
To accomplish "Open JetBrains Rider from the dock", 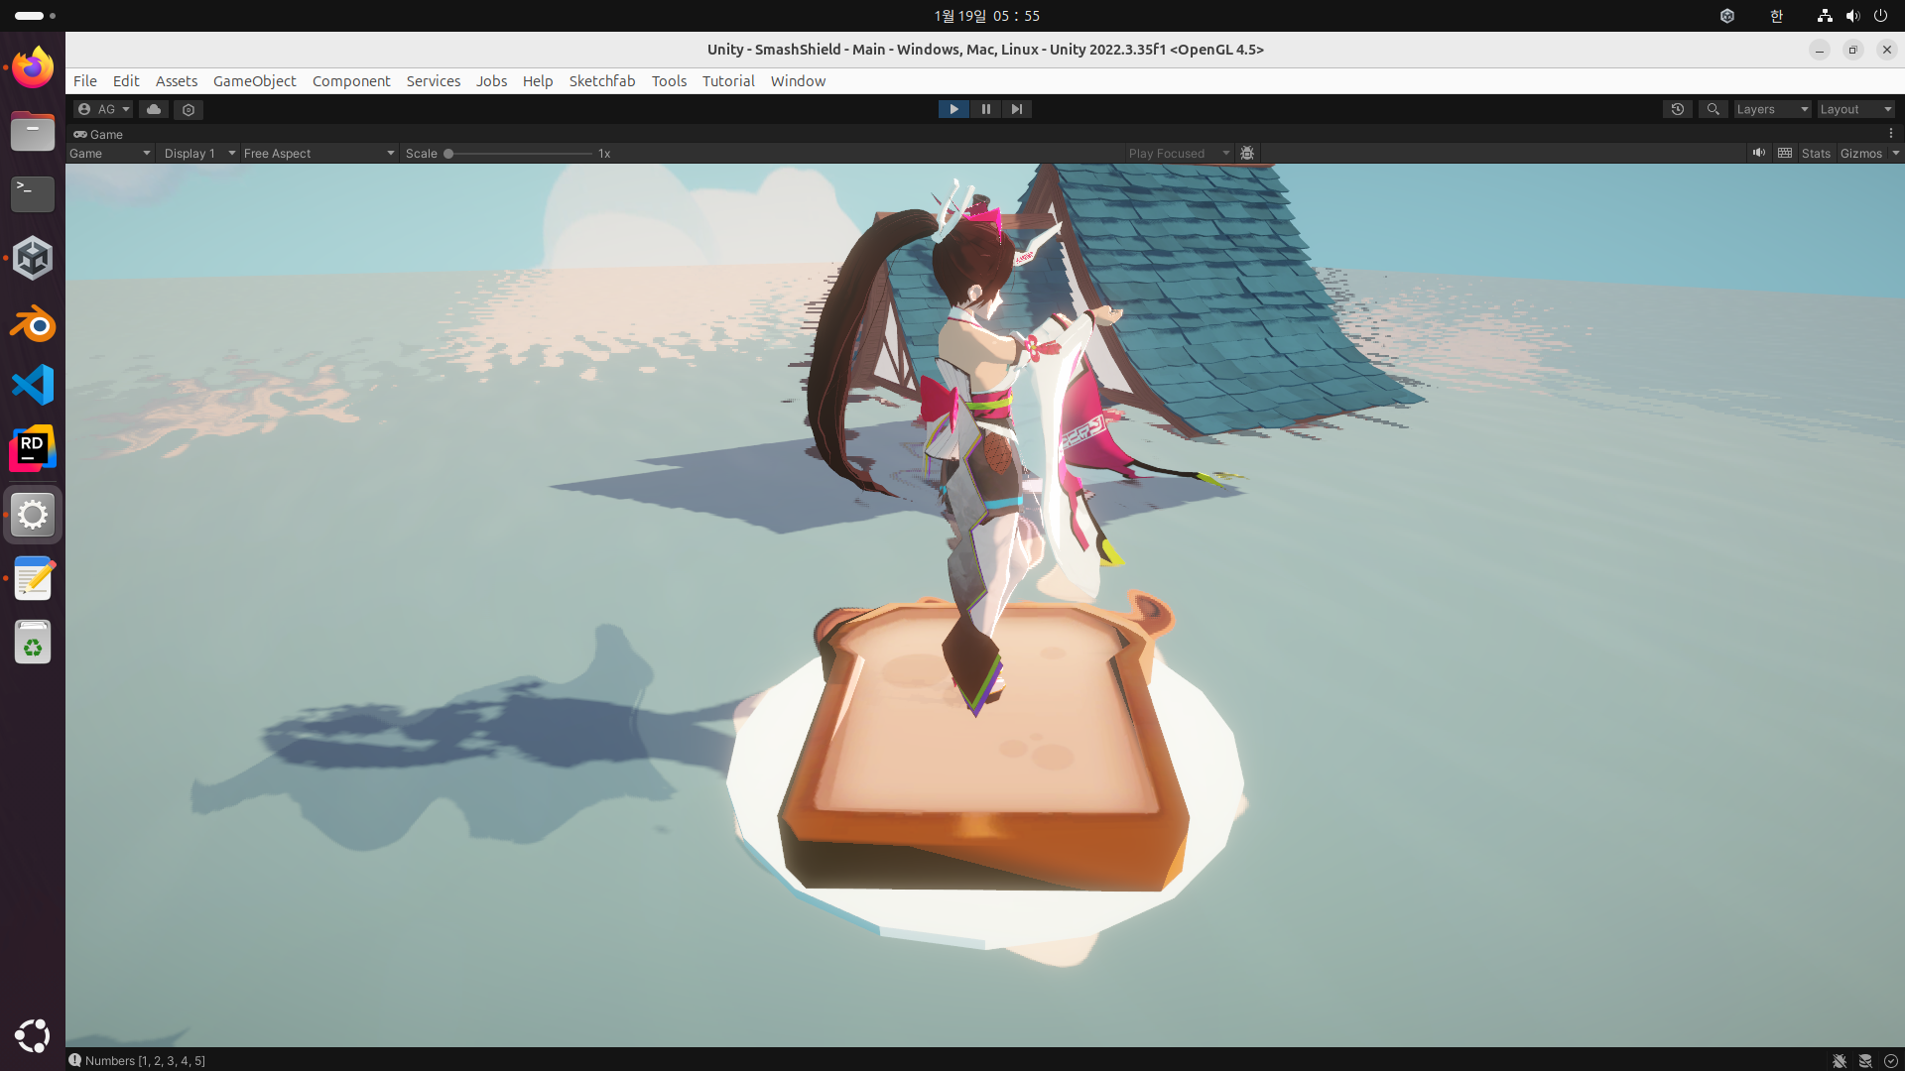I will tap(33, 449).
